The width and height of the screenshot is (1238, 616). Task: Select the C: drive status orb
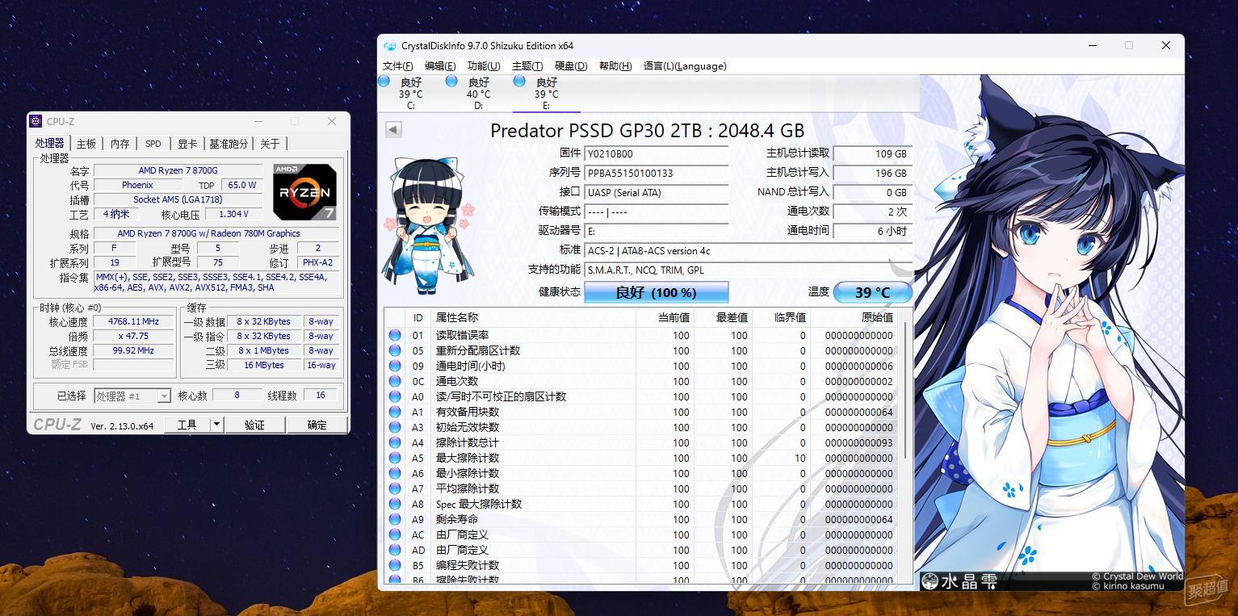tap(384, 81)
